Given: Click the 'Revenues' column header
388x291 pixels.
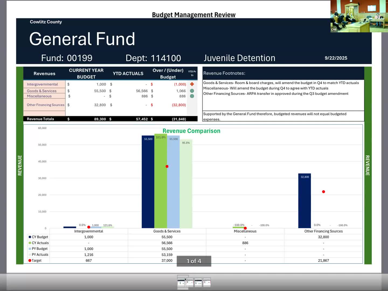Looking at the screenshot, I should pos(44,74).
